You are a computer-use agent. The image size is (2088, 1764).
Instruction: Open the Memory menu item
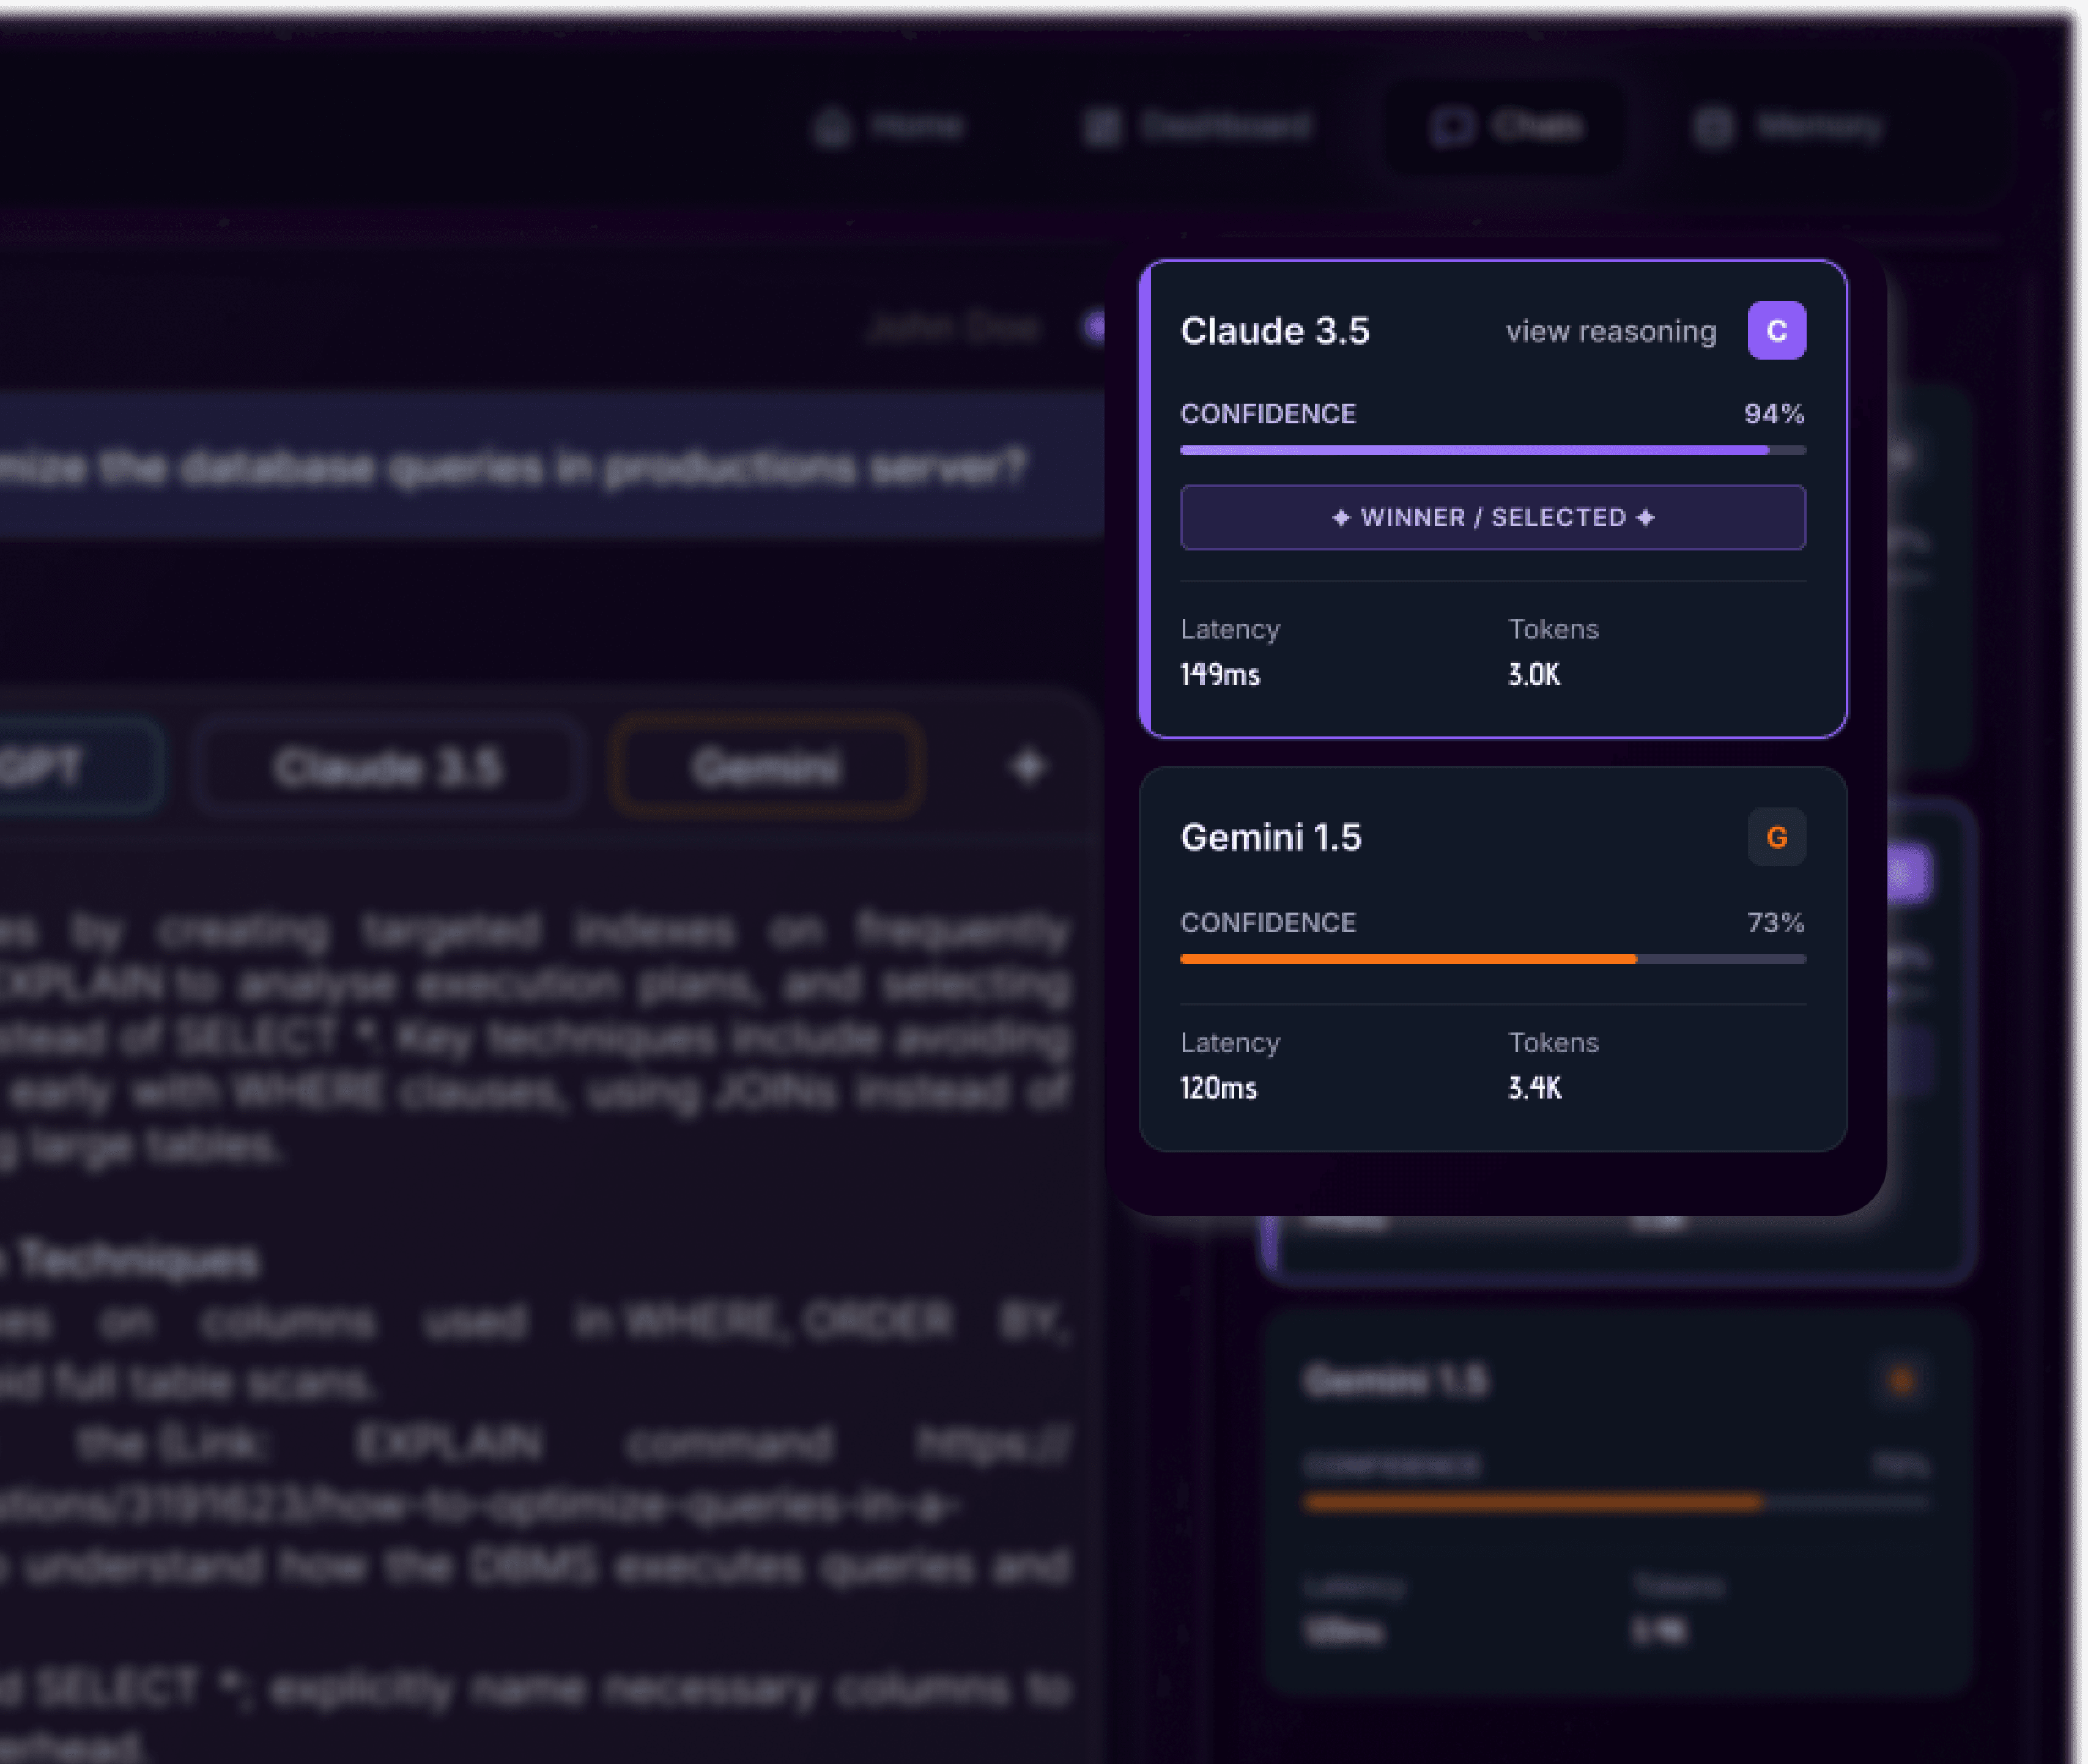point(1818,127)
